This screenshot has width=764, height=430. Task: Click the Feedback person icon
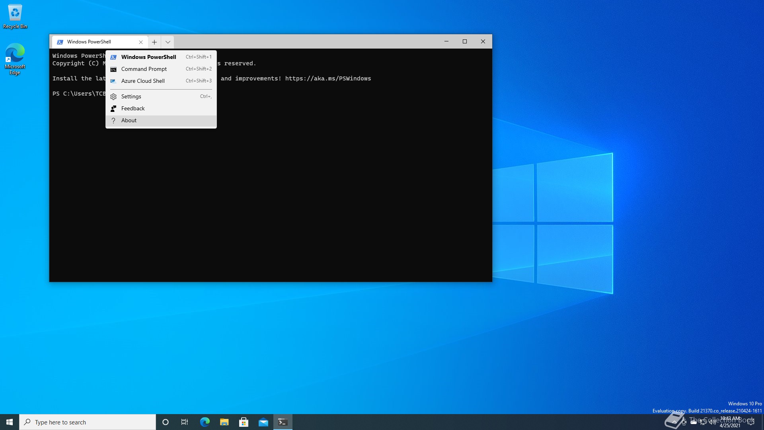pos(113,108)
